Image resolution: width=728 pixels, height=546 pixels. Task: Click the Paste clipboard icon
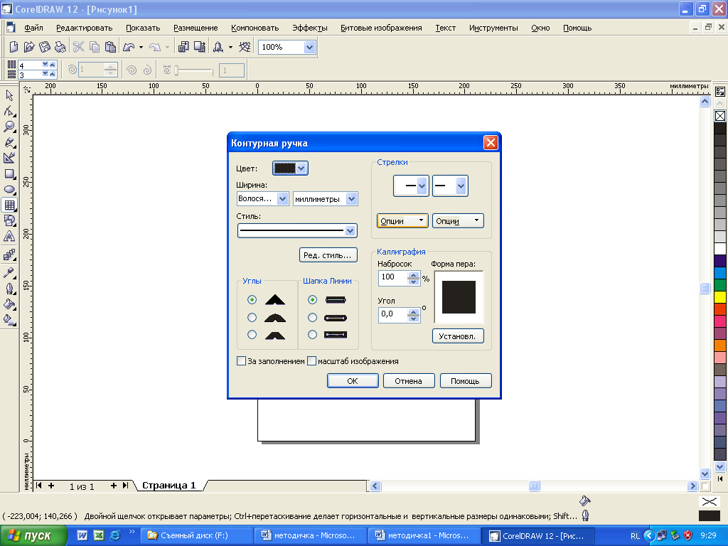[110, 47]
